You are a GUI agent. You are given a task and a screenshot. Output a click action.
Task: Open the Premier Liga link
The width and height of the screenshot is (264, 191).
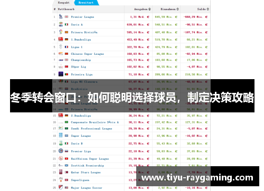[x=81, y=151]
